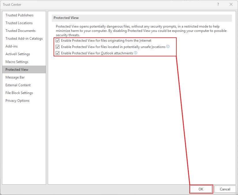238x195 pixels.
Task: Toggle Protected View for Outlook attachments
Action: 58,53
